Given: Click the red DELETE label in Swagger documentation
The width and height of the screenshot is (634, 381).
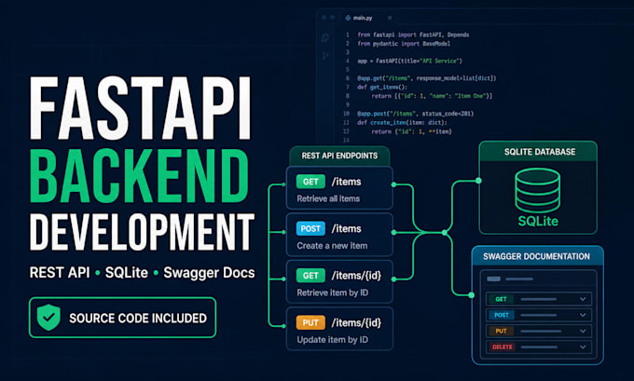Looking at the screenshot, I should pyautogui.click(x=503, y=347).
